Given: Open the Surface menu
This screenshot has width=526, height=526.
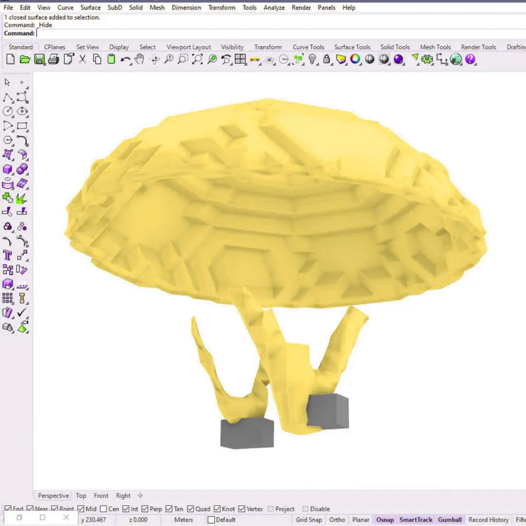Looking at the screenshot, I should 90,8.
